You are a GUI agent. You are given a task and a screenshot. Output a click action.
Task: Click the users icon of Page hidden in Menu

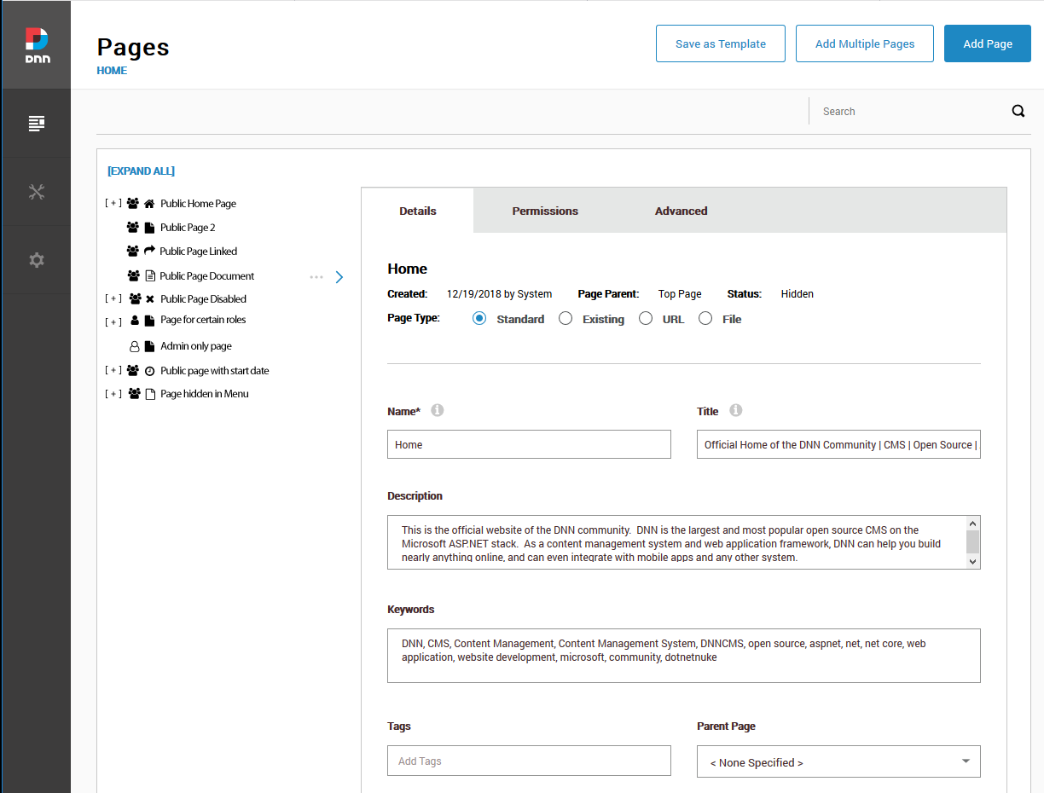[x=134, y=394]
